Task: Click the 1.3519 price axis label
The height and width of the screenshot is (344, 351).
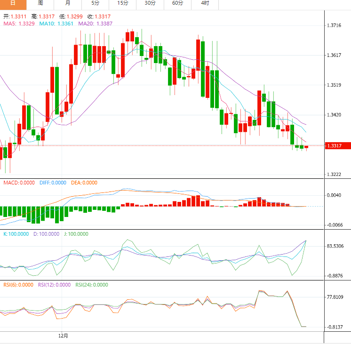Action: [x=334, y=85]
